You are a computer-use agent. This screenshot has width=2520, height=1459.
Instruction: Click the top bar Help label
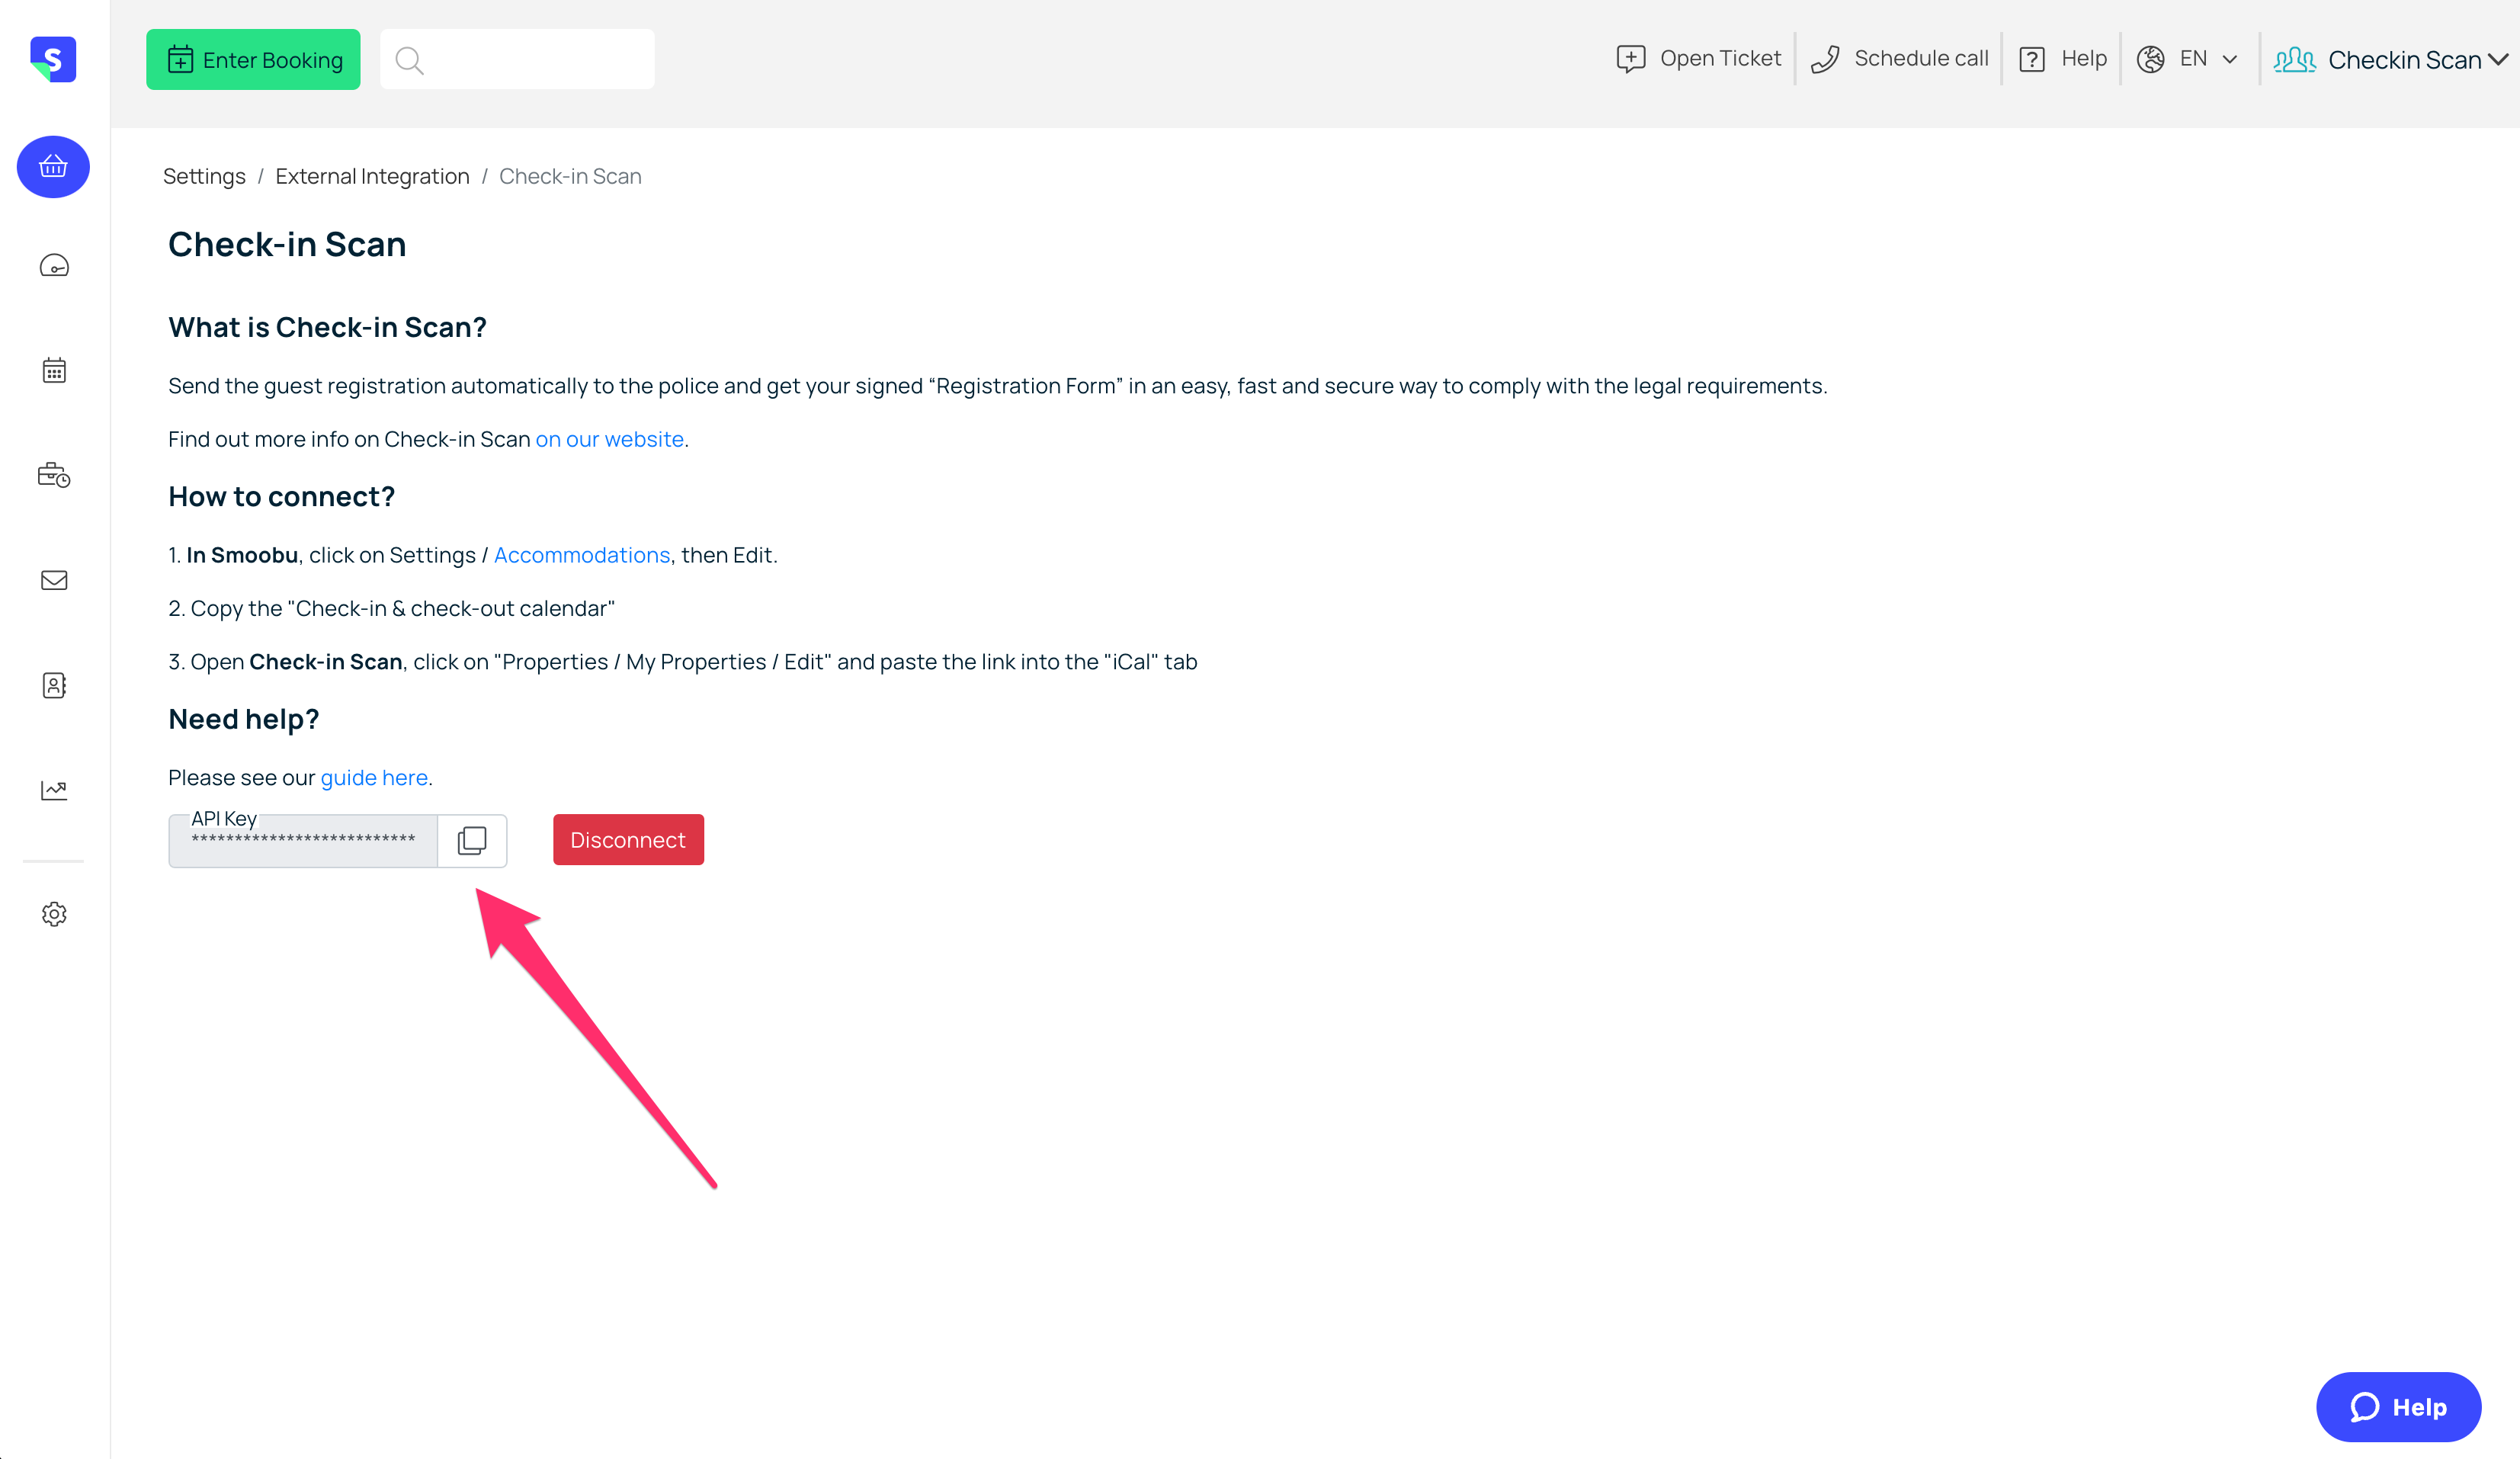click(2084, 59)
